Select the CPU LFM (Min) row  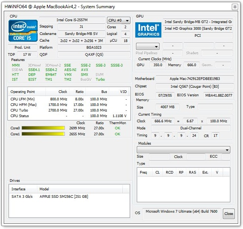pos(69,99)
